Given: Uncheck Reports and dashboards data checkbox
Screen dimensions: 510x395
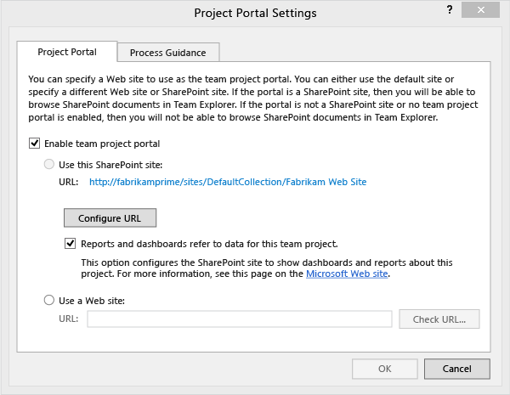Looking at the screenshot, I should click(x=71, y=243).
